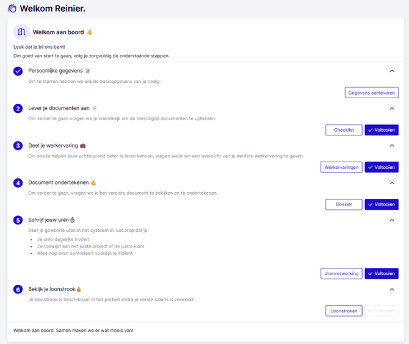Click the door icon next to Welkom aan boord
The width and height of the screenshot is (409, 344).
click(x=21, y=32)
